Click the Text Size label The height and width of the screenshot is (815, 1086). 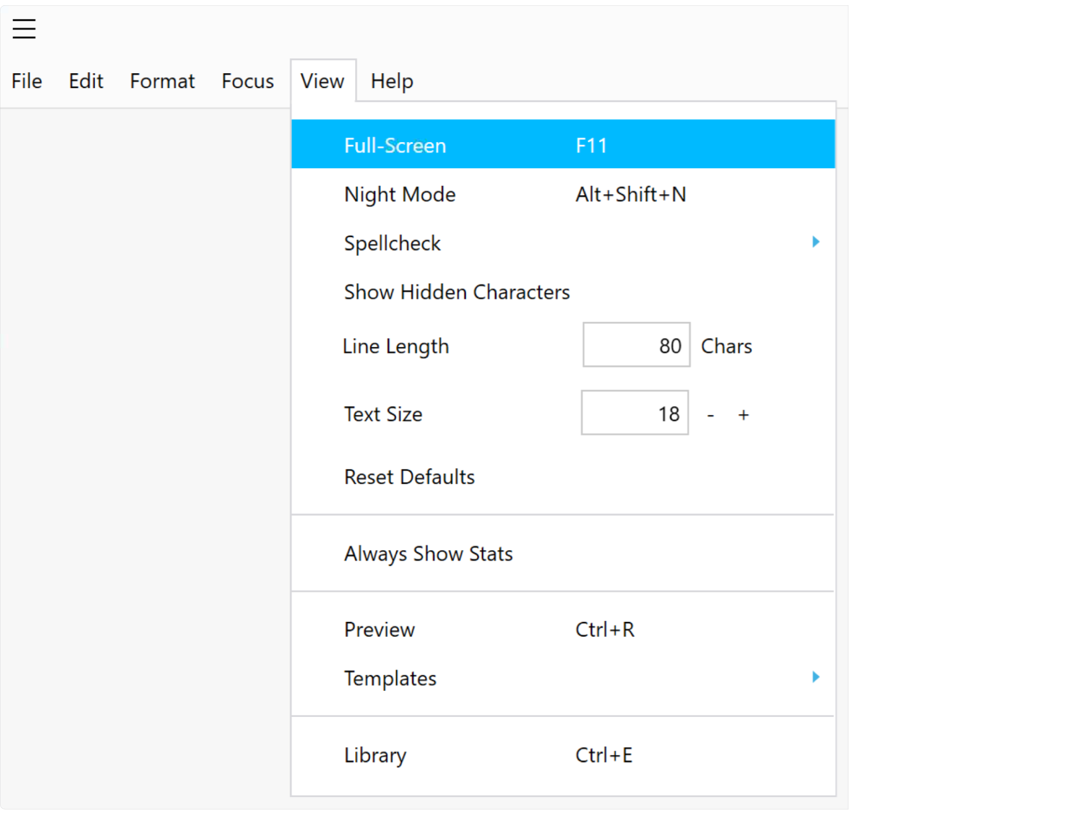[x=383, y=414]
